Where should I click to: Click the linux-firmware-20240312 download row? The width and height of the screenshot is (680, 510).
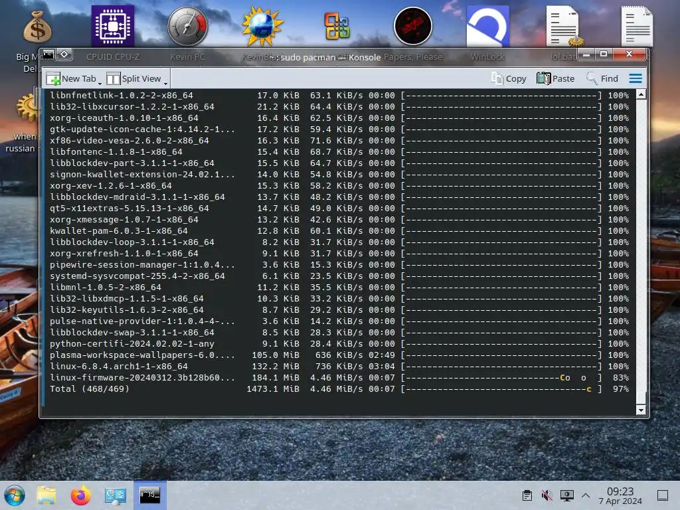339,378
